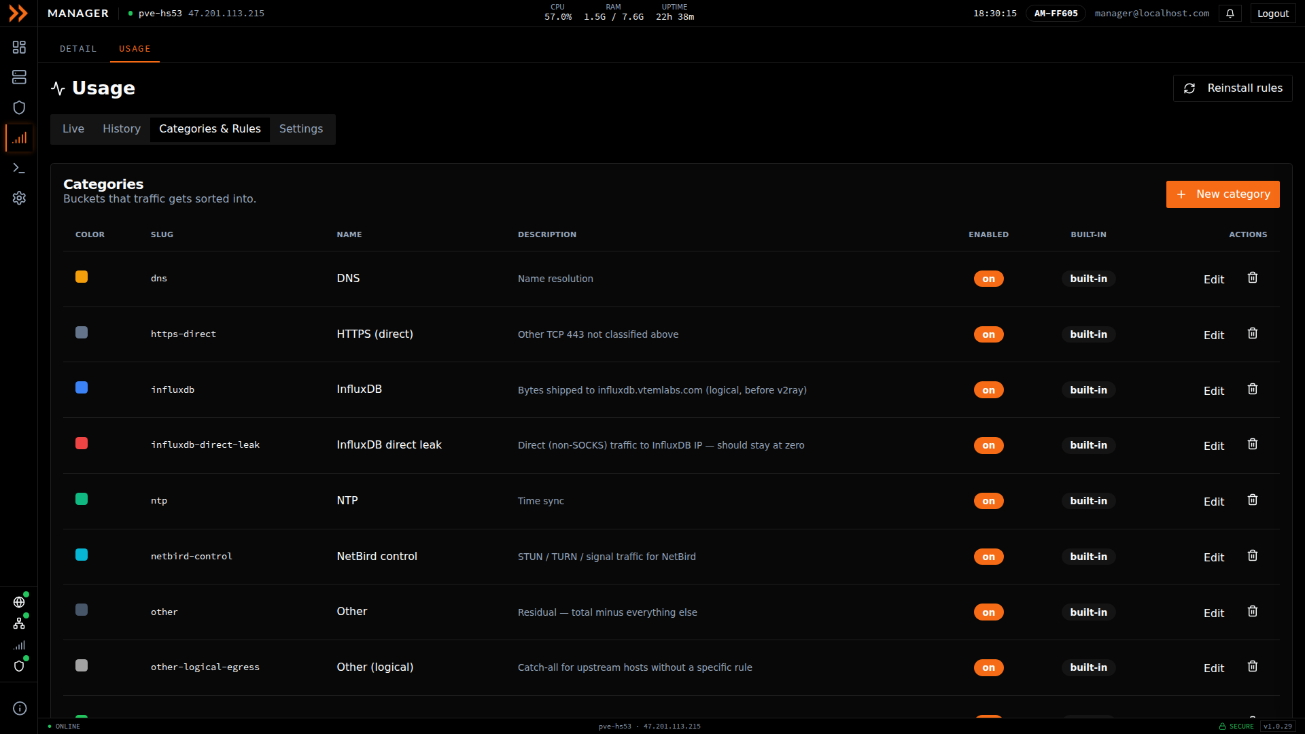Open the Settings sub-tab
The width and height of the screenshot is (1305, 734).
click(301, 129)
